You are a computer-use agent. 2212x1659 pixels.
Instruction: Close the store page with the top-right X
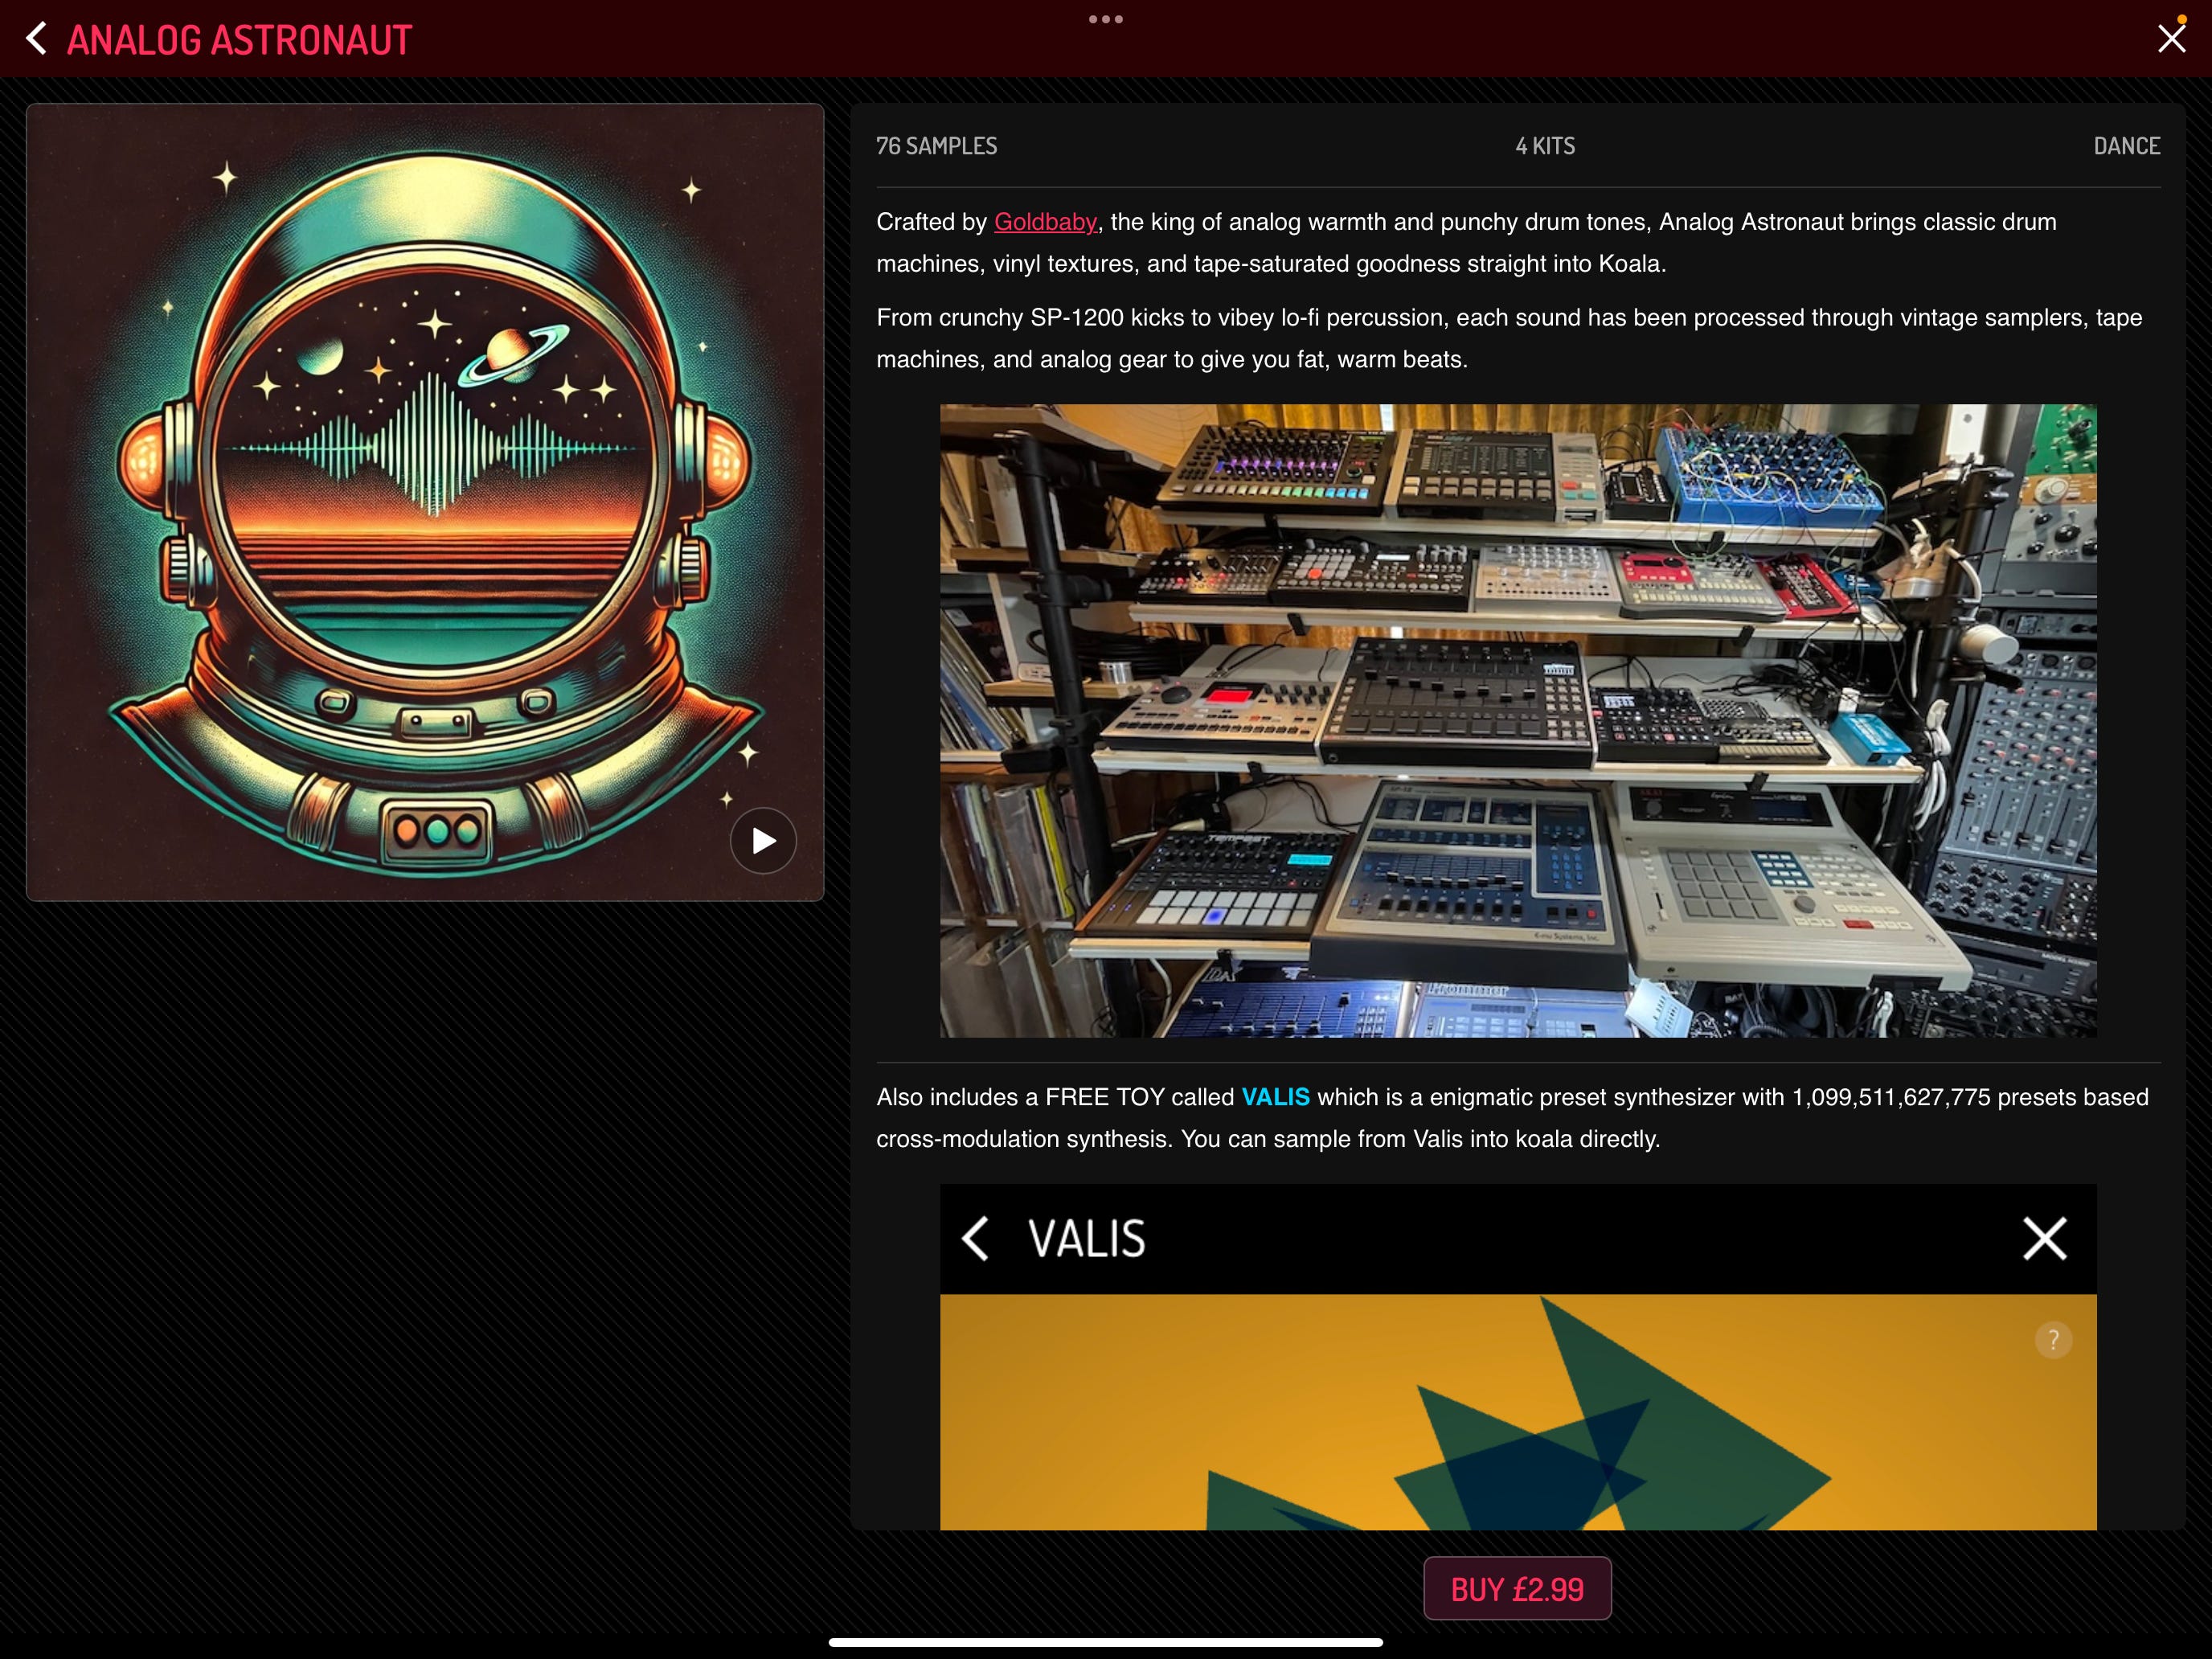2171,39
